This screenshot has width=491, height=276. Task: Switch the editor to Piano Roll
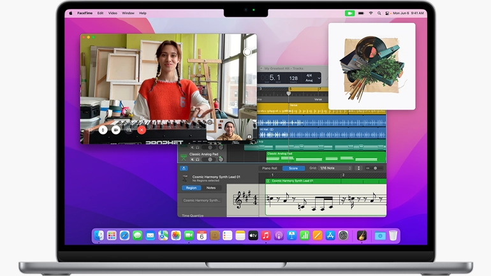click(x=269, y=168)
